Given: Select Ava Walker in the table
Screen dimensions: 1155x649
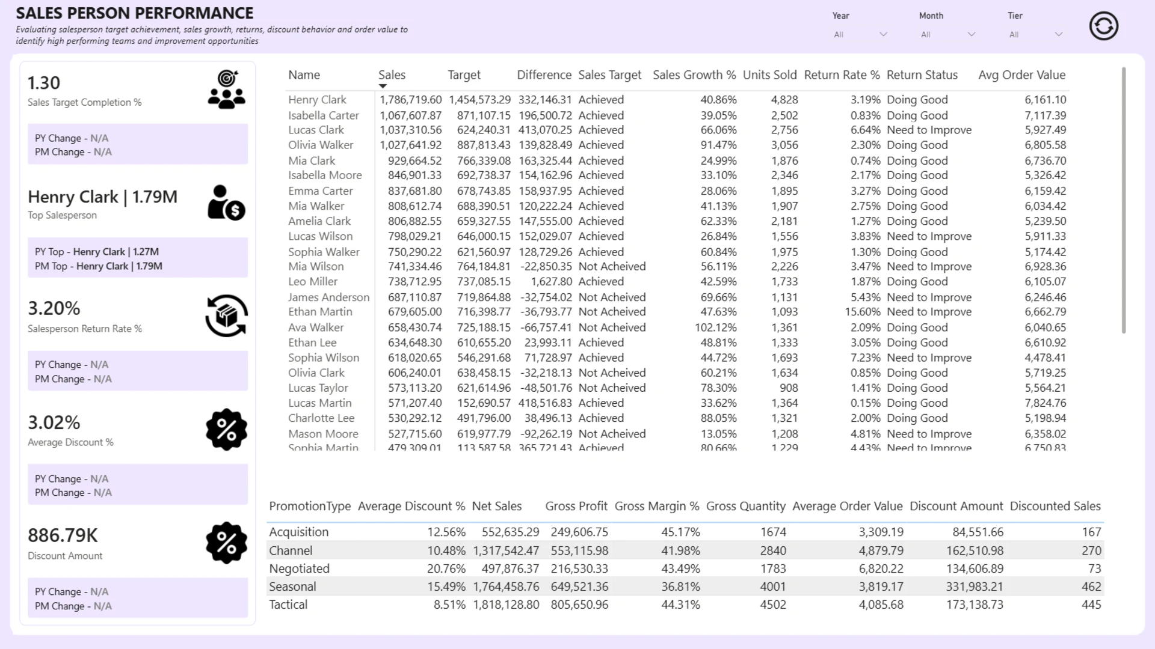Looking at the screenshot, I should [316, 328].
